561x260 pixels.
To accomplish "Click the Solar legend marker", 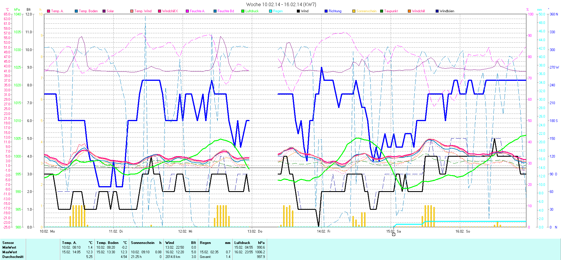I will [104, 11].
